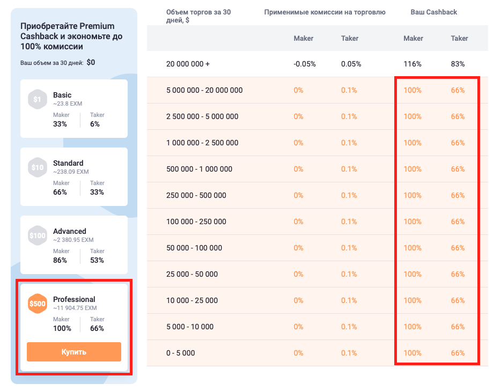This screenshot has width=501, height=391.
Task: Select the Basic cashback plan card
Action: point(74,109)
